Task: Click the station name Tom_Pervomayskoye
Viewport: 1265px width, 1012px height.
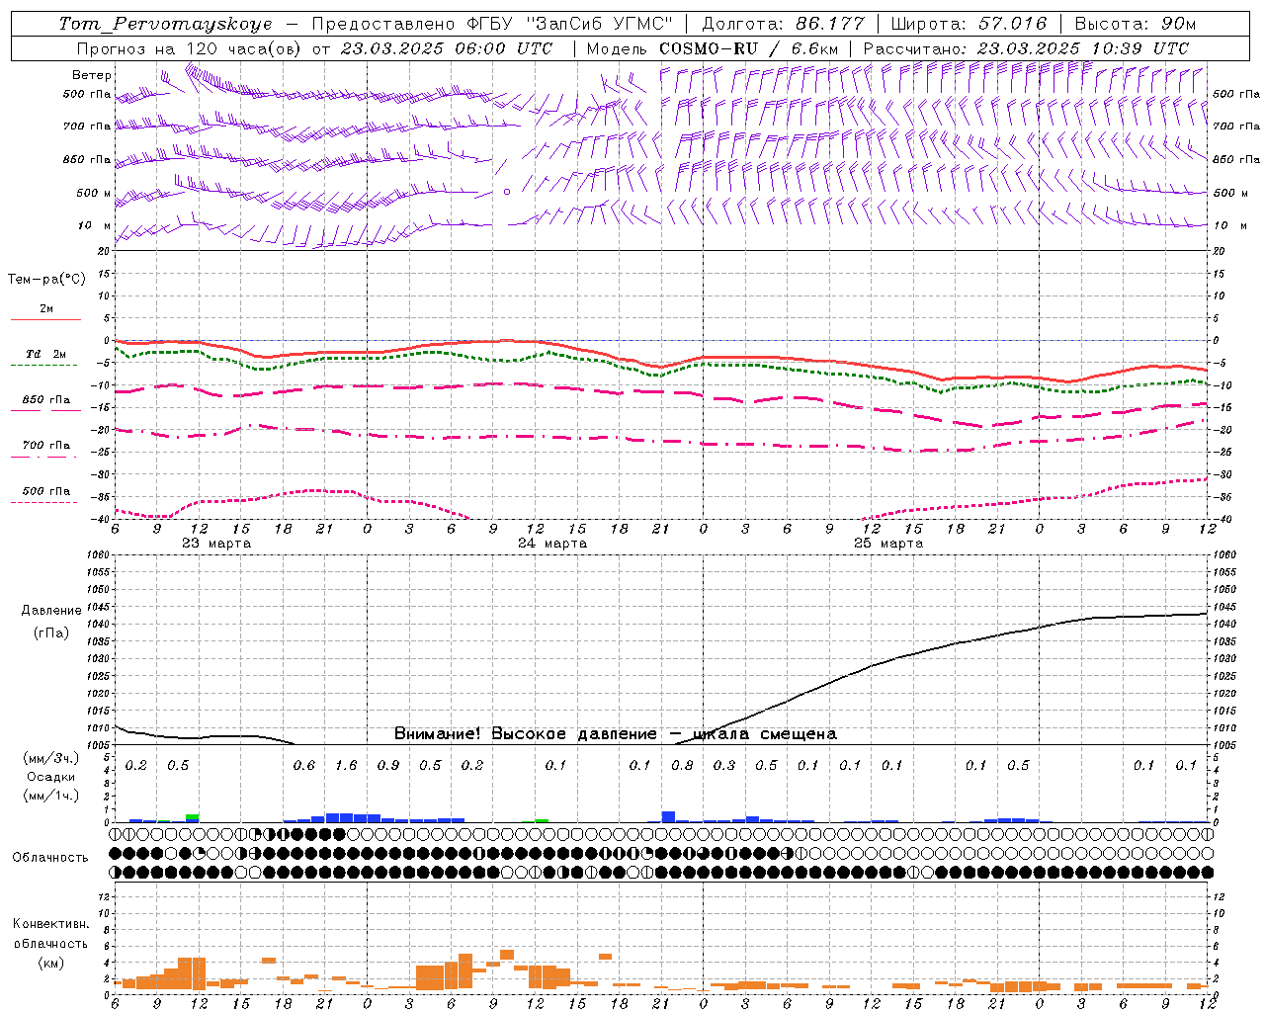Action: [165, 24]
